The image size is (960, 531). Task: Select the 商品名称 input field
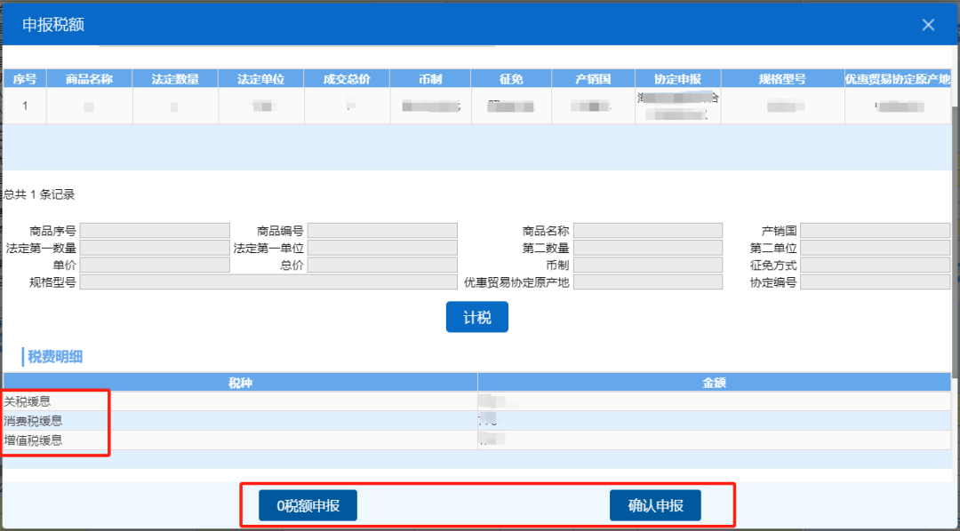(647, 231)
